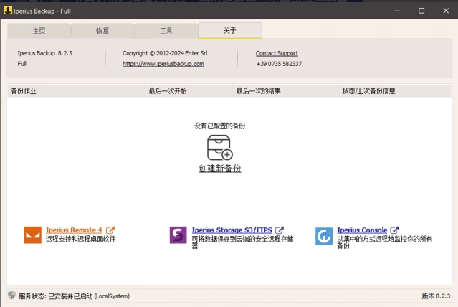Click the service status shield icon

coord(11,295)
